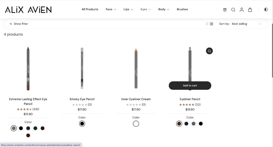Switch to grid view layout
Screen dimensions: 273x147
coord(211,24)
